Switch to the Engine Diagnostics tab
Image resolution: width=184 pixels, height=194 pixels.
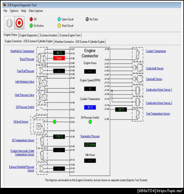[29, 35]
